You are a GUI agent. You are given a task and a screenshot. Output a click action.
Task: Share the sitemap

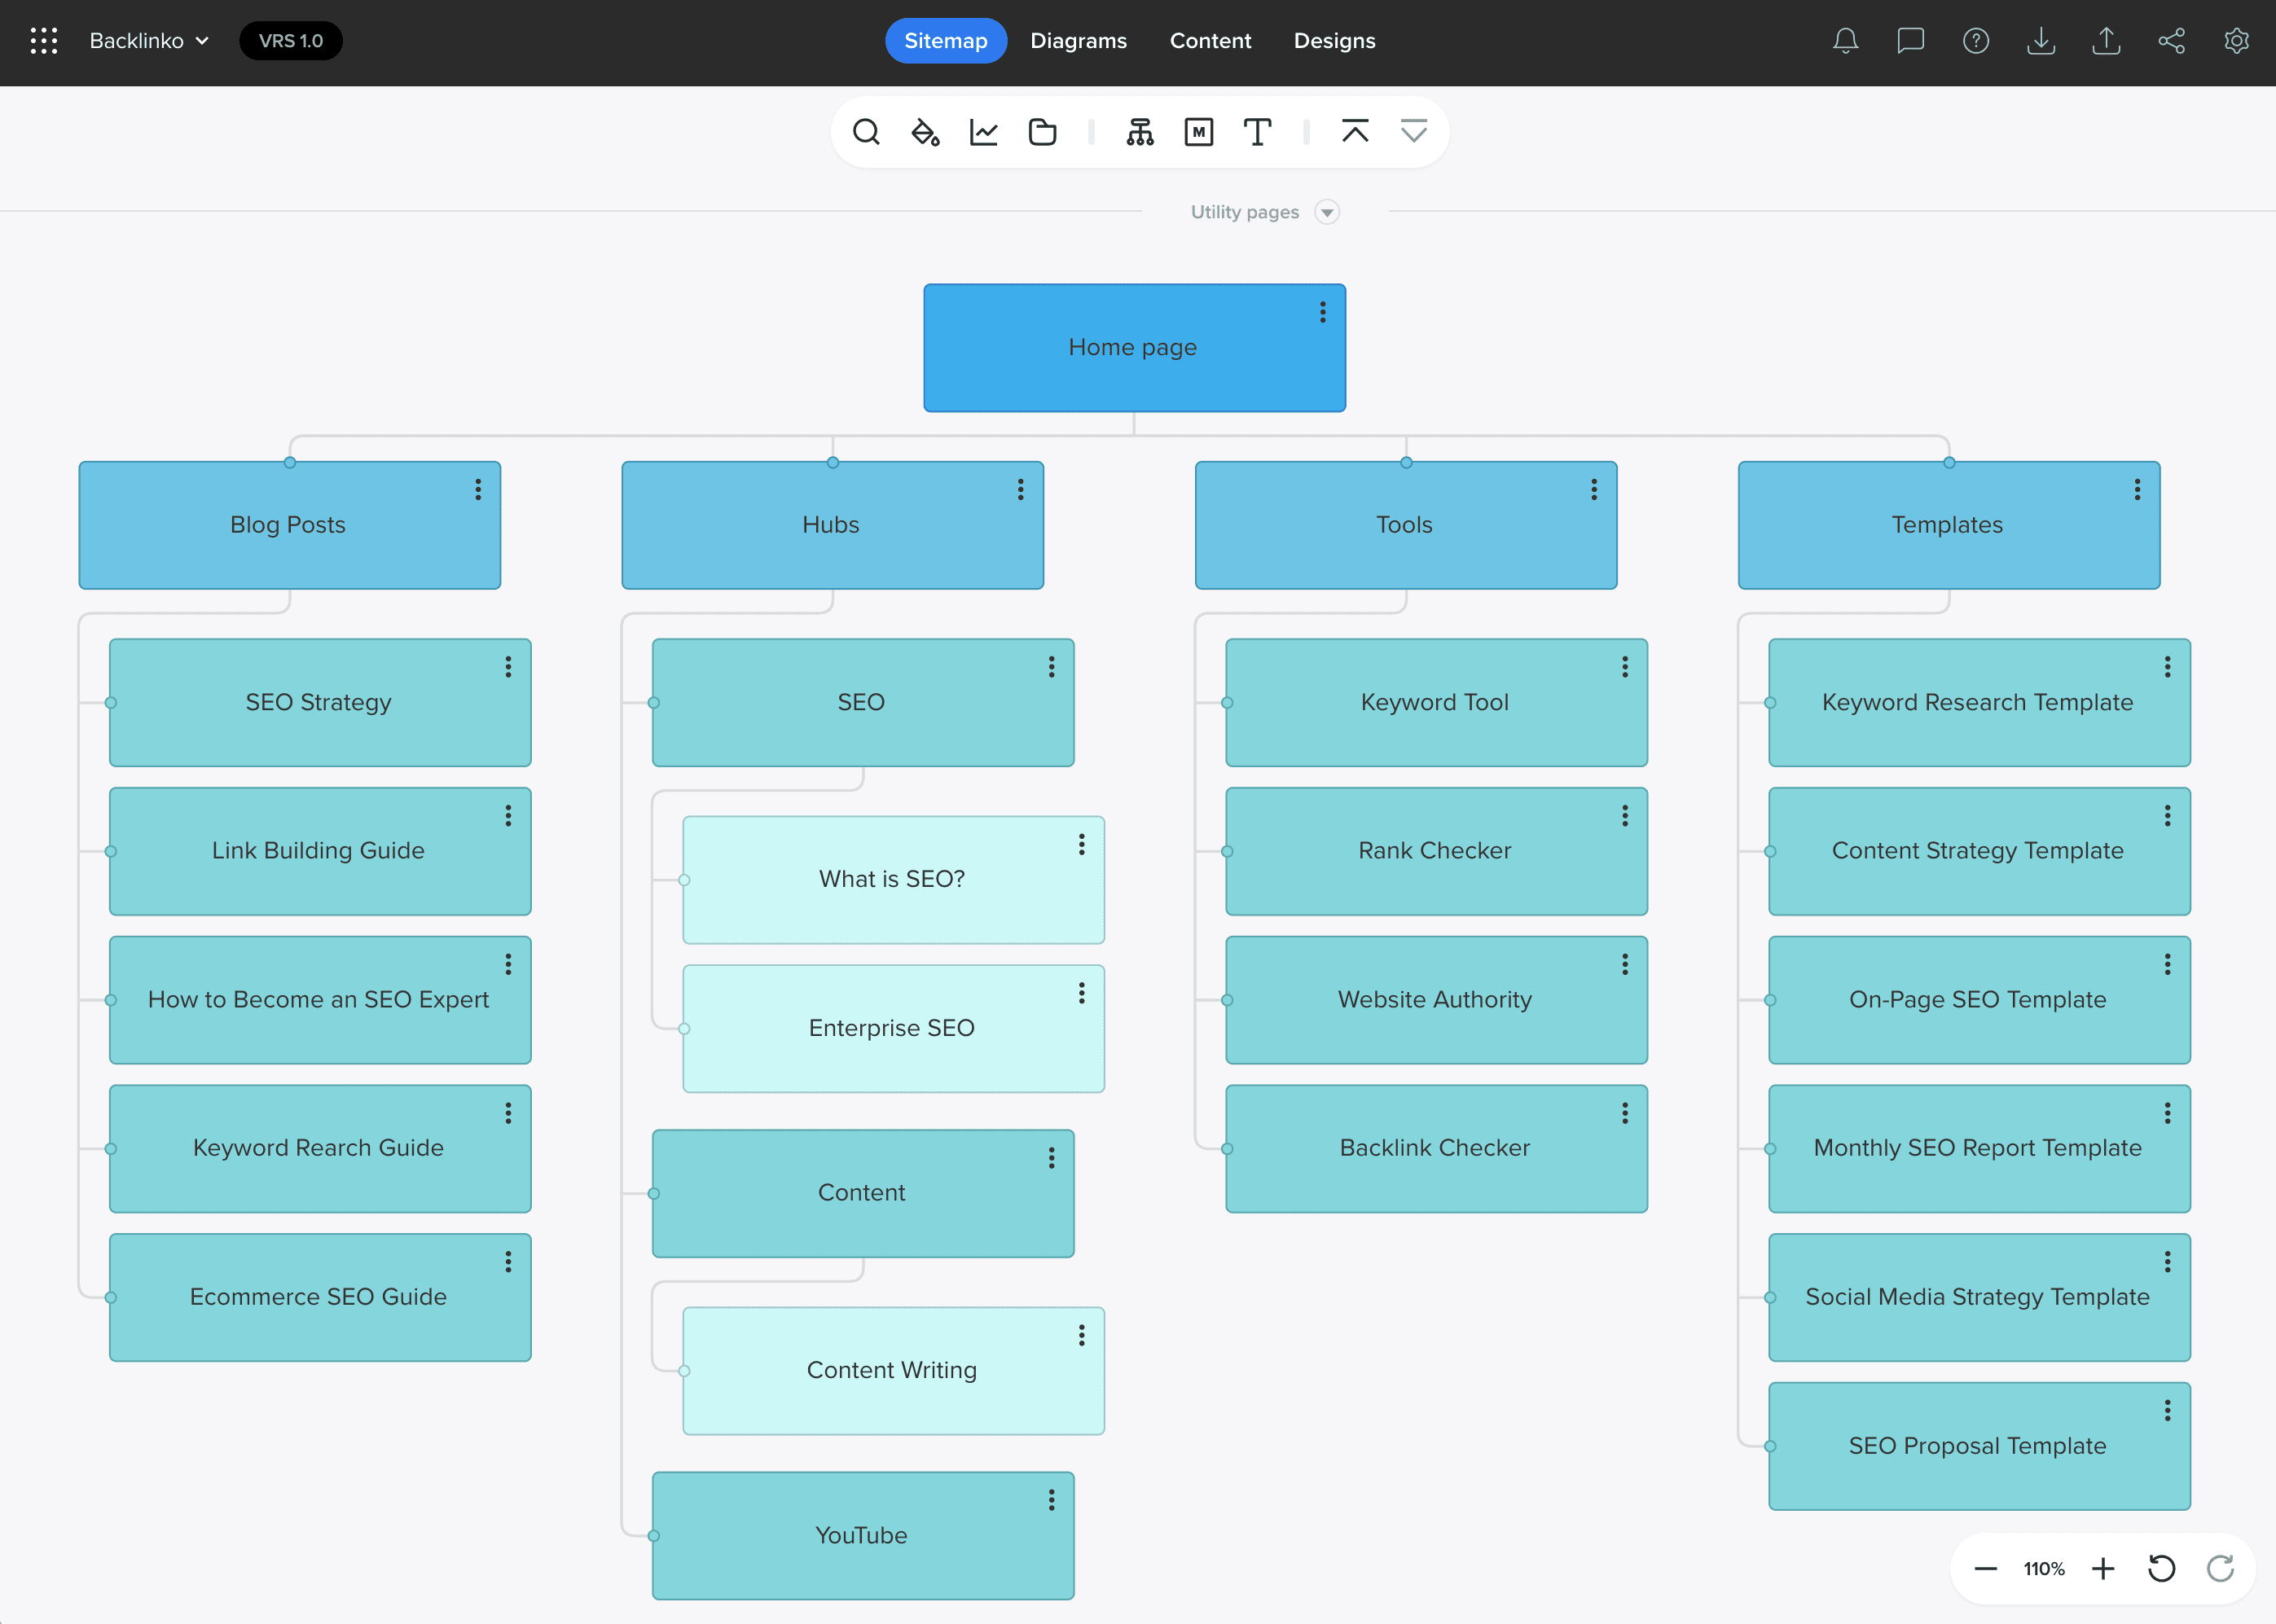coord(2171,41)
